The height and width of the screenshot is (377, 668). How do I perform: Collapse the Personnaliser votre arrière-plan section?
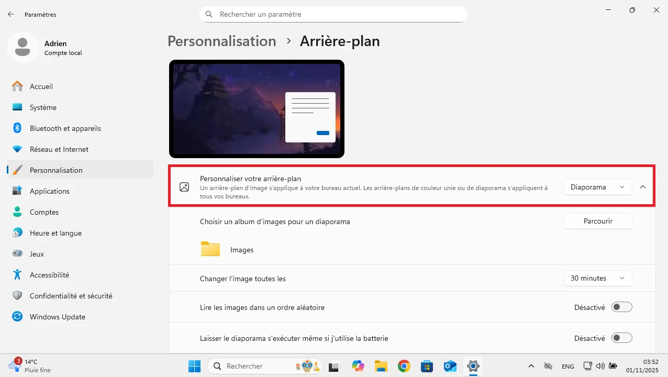[643, 186]
